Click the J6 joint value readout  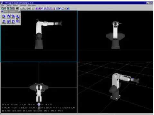click(x=49, y=104)
